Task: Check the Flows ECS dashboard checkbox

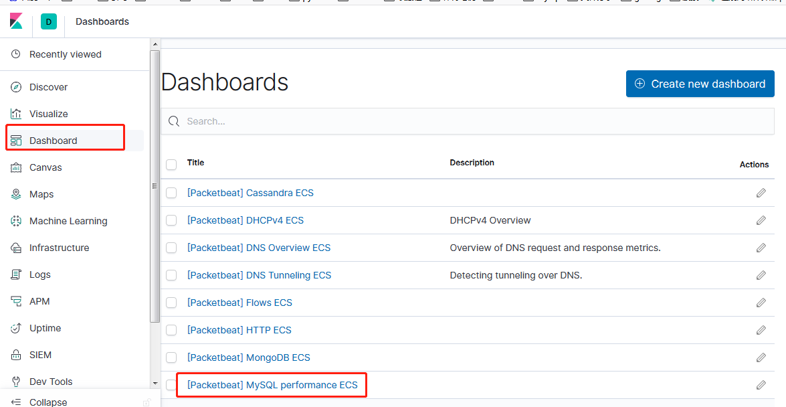Action: click(x=171, y=303)
